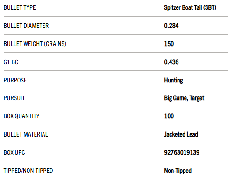Click the BULLET MATERIAL label
Viewport: 228px width, 178px height.
click(x=26, y=135)
